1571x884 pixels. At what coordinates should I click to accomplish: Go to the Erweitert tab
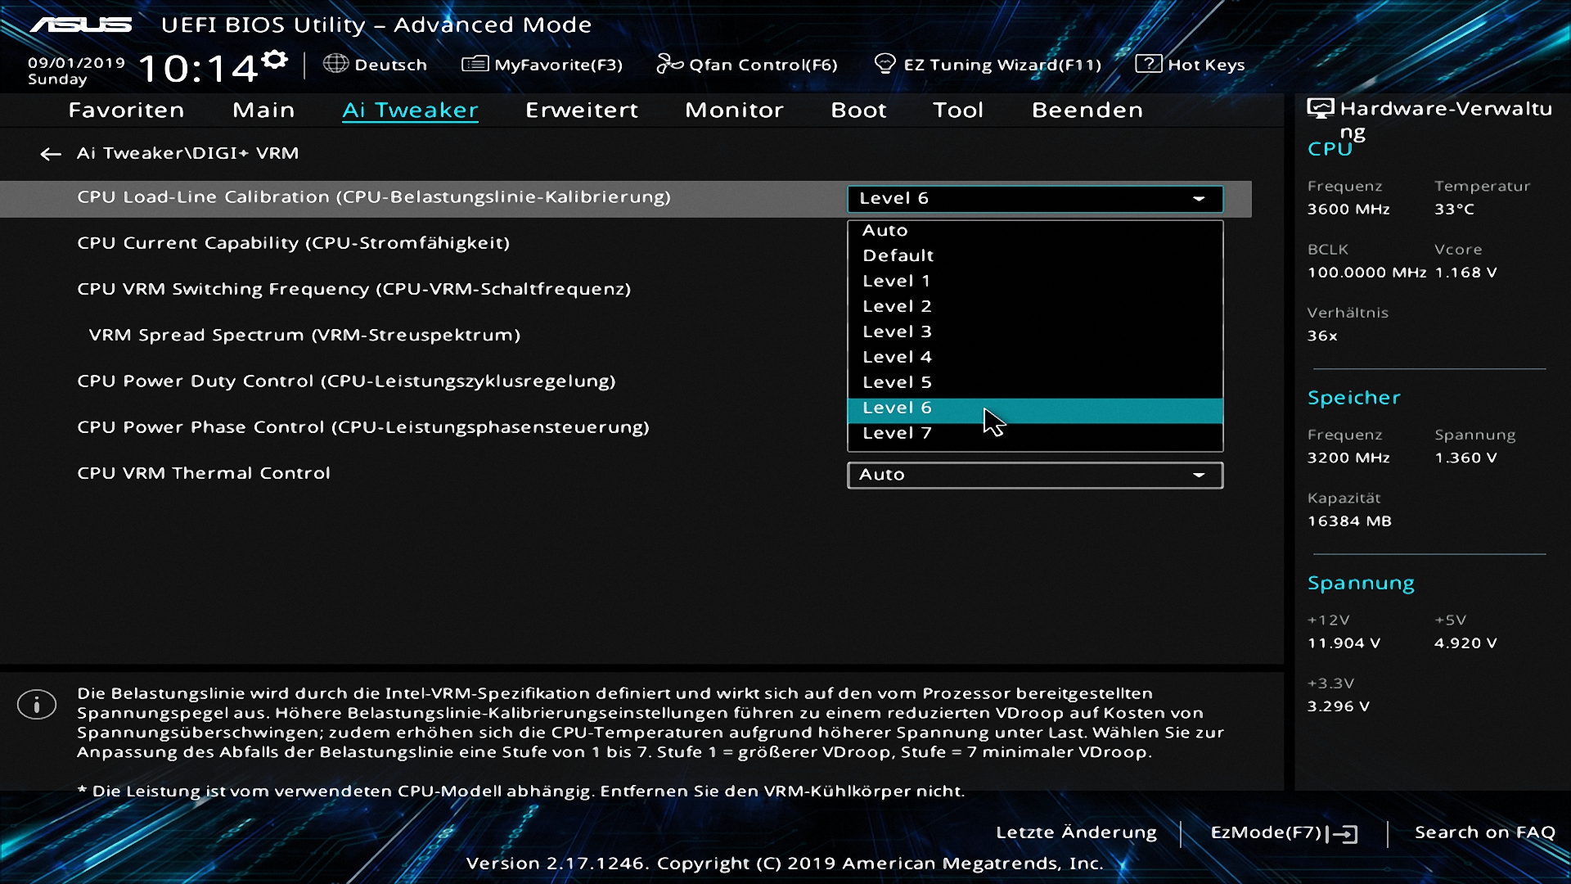[581, 110]
